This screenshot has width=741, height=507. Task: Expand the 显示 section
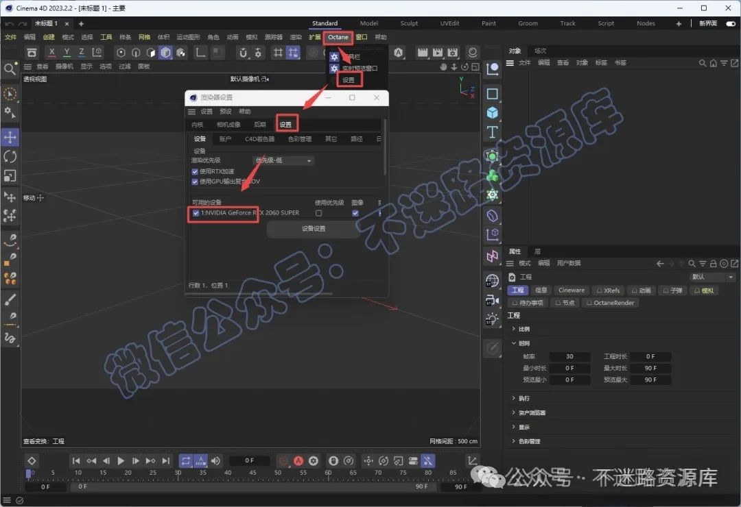coord(514,427)
